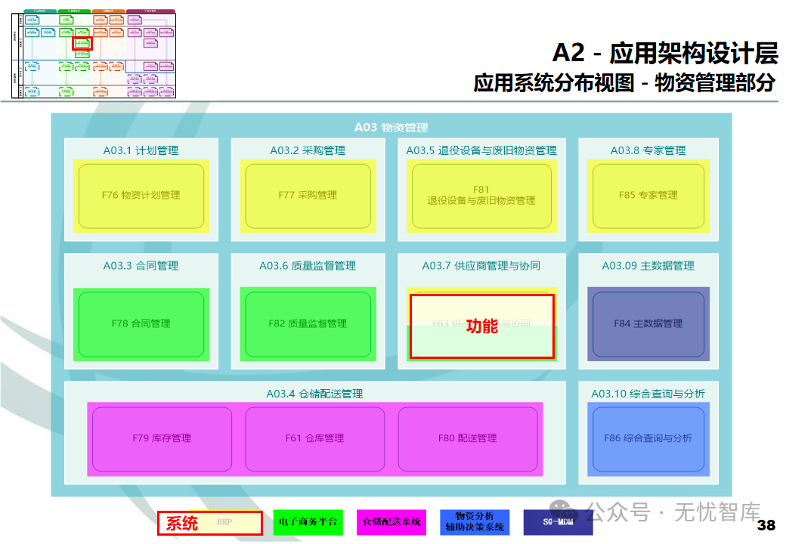786x544 pixels.
Task: Select the F77 采购管理 box
Action: [x=308, y=196]
